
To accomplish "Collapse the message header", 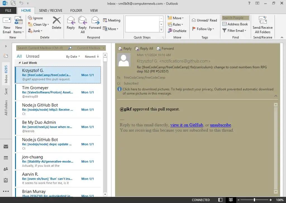I will click(276, 96).
